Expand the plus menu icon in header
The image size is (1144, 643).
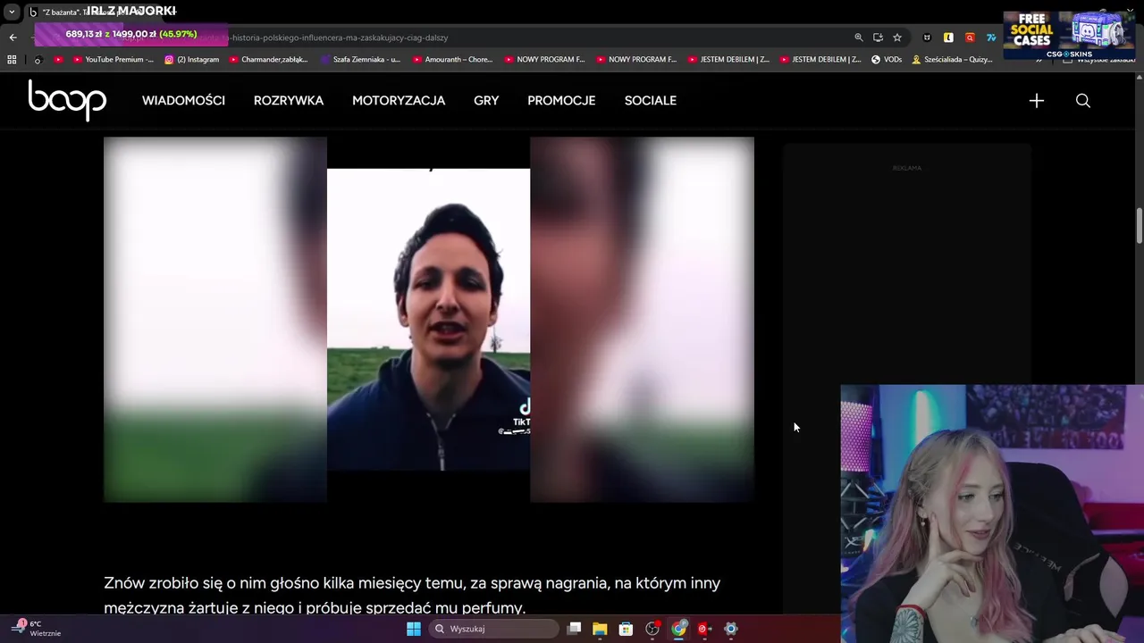[x=1037, y=101]
